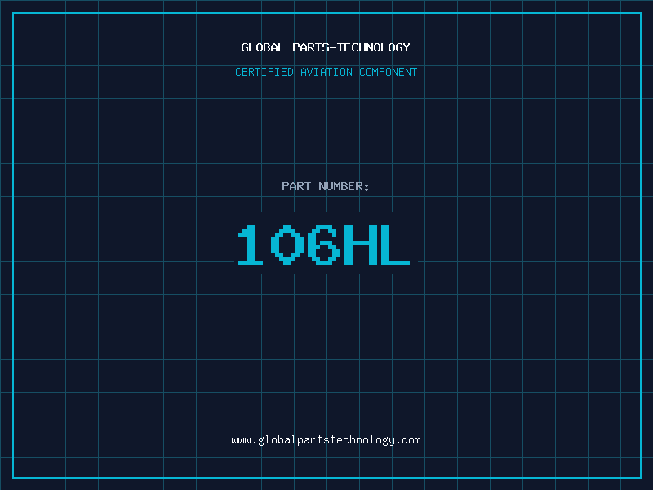This screenshot has height=490, width=653.
Task: Click the word NUMBER in the label
Action: coord(340,186)
